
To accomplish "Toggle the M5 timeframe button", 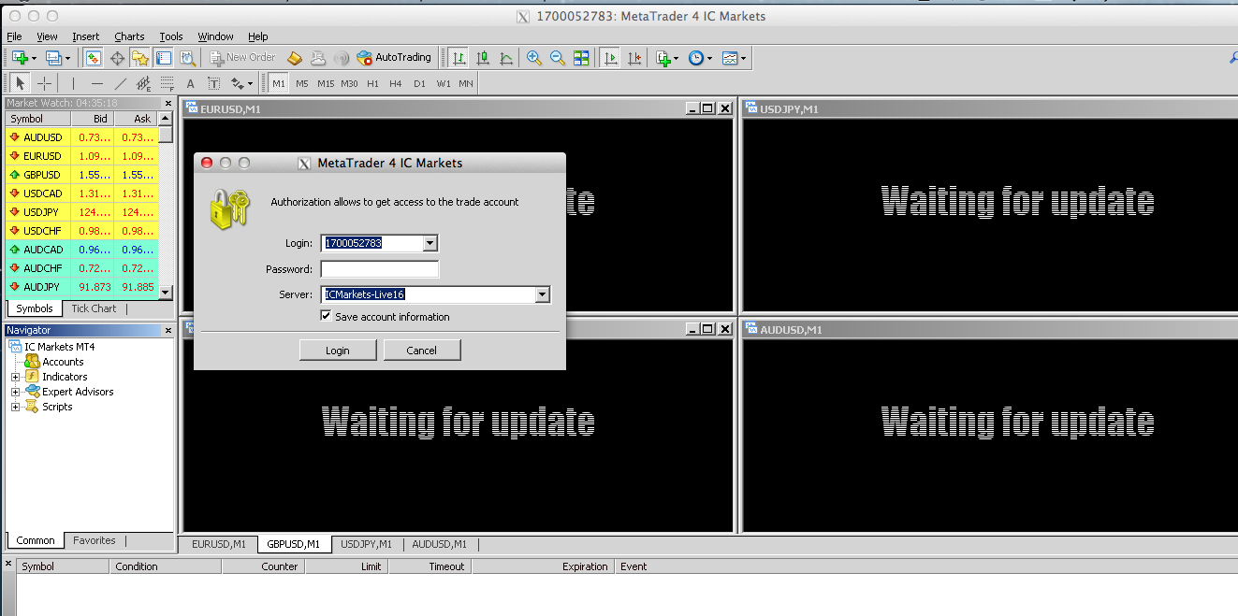I will [302, 83].
